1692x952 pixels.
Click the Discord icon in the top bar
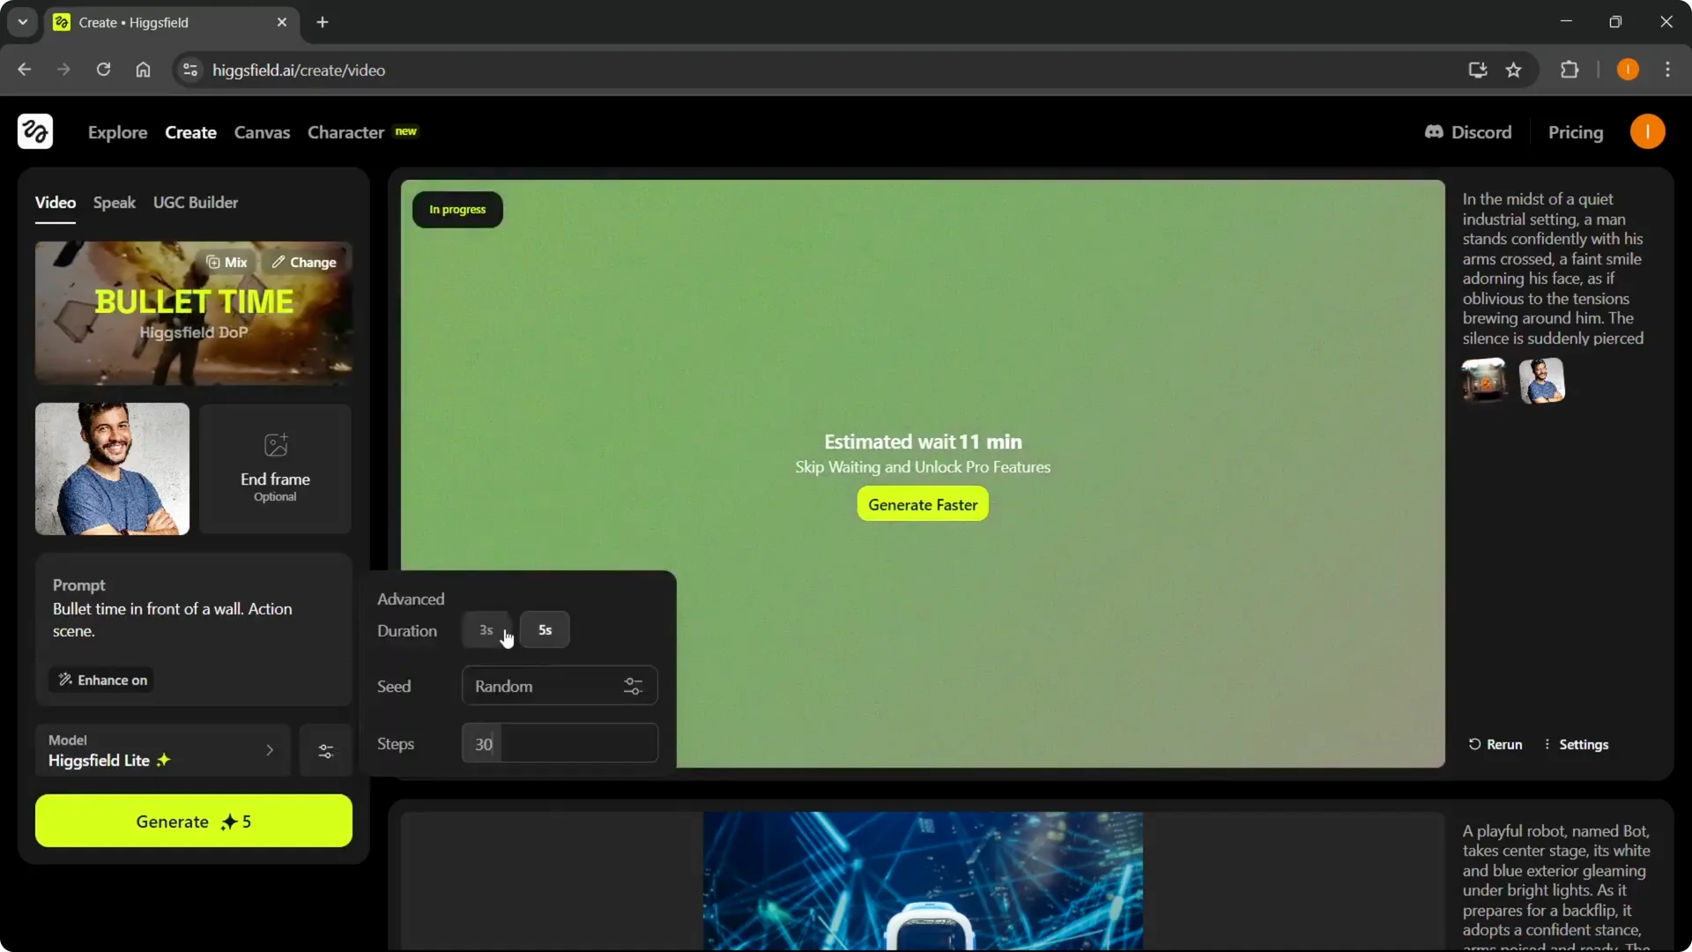pos(1433,132)
